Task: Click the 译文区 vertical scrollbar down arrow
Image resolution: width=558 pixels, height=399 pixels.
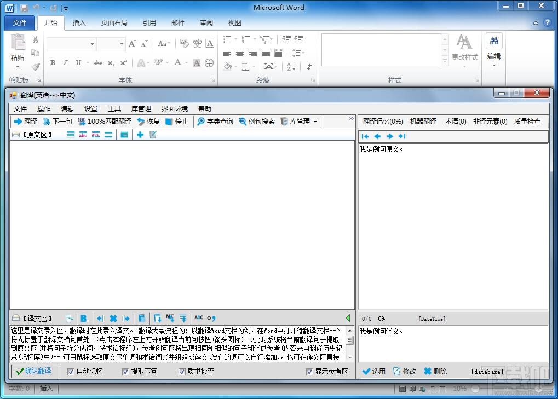Action: (350, 357)
